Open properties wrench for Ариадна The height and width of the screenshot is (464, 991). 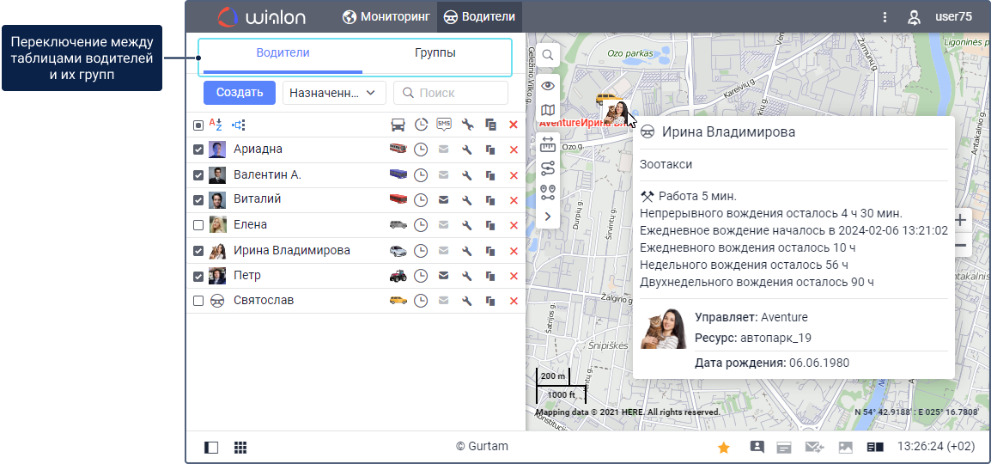(467, 150)
